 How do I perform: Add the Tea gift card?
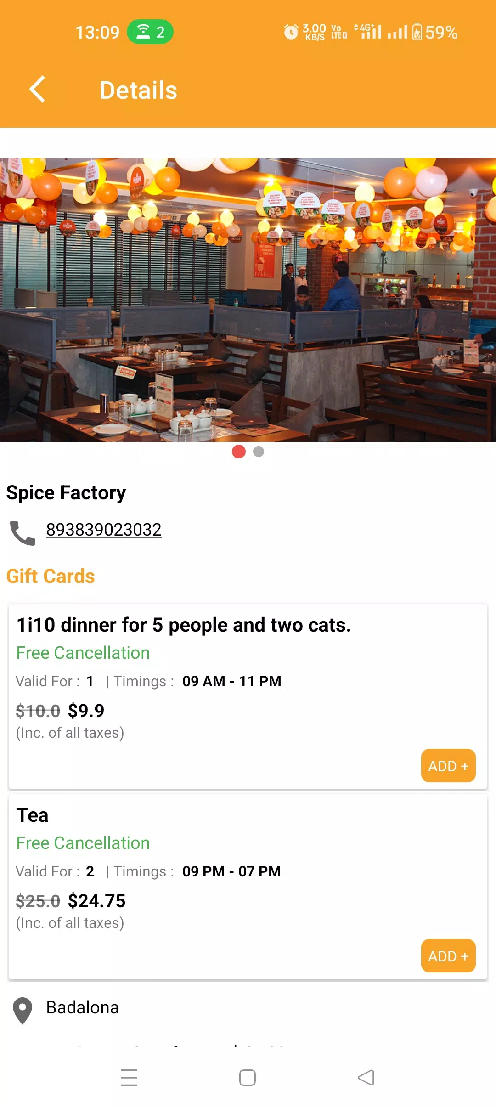point(448,956)
